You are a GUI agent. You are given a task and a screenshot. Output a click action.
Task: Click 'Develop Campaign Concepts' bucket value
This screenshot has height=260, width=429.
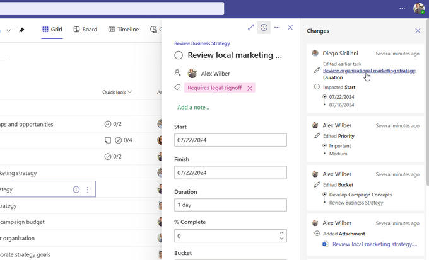coord(360,195)
